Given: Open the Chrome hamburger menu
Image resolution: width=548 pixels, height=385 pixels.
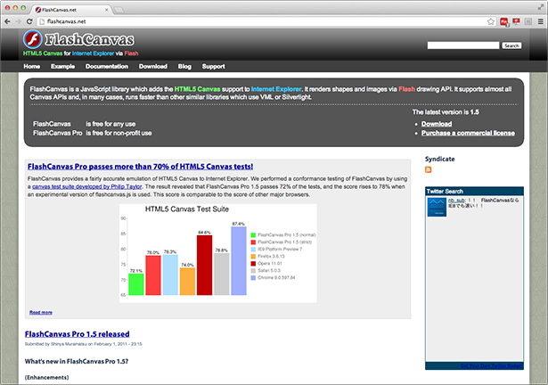Looking at the screenshot, I should click(540, 21).
